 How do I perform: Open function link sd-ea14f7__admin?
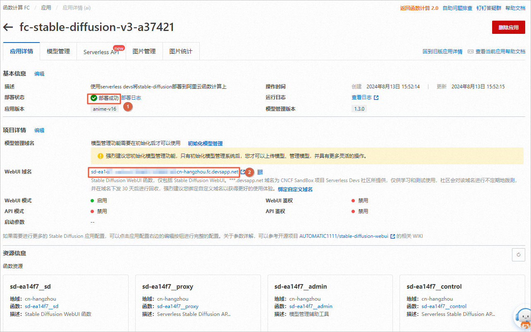[x=311, y=306]
